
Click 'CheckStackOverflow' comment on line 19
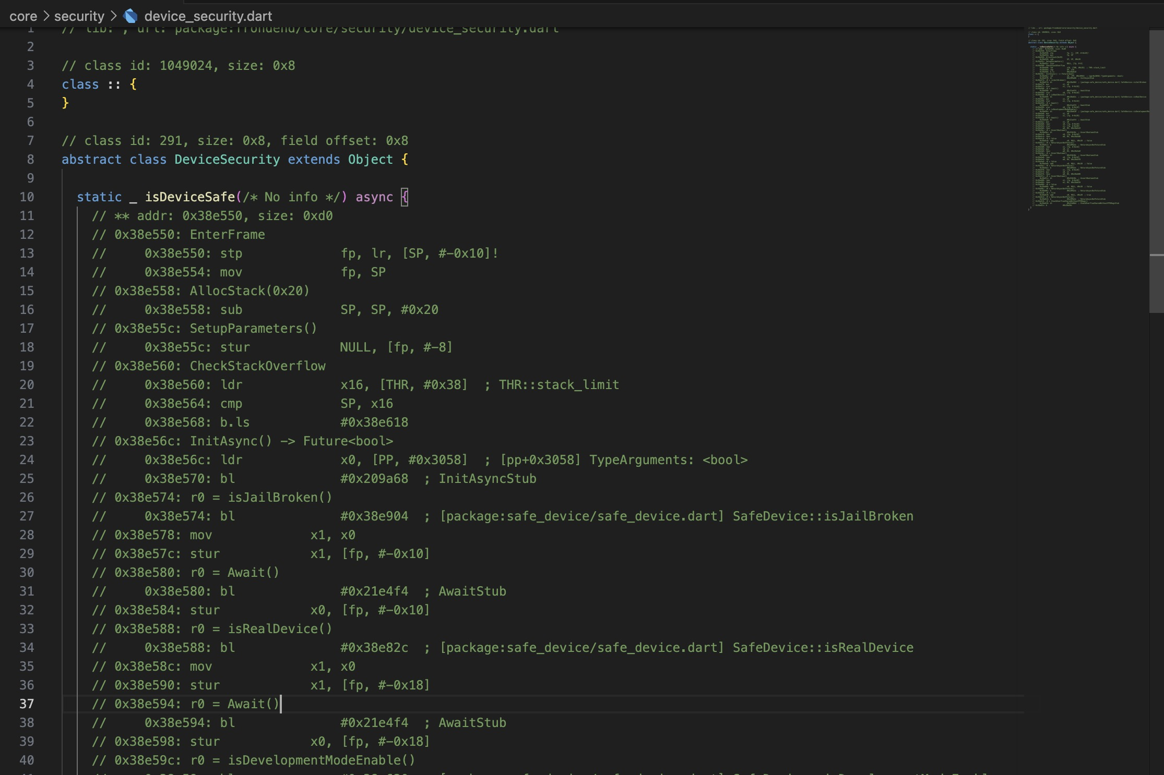tap(258, 366)
